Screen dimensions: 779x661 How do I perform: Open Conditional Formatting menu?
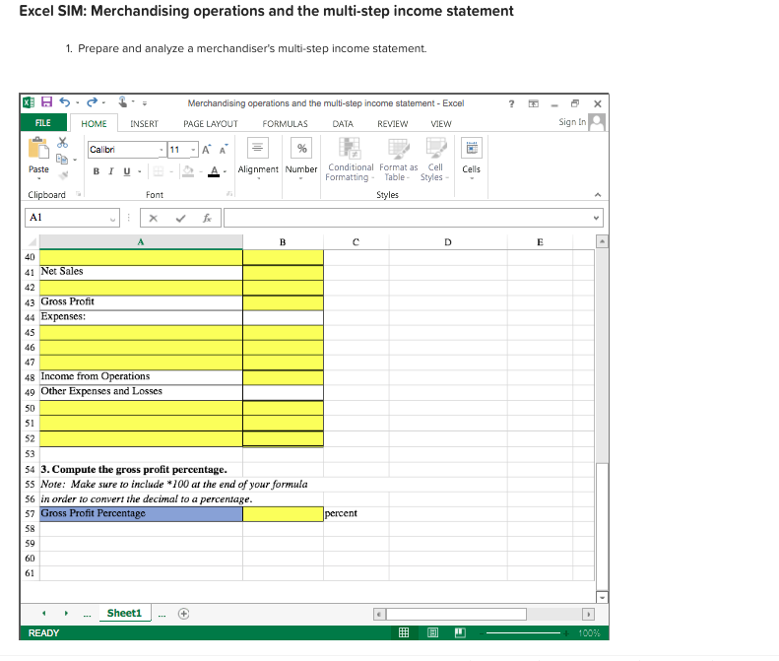tap(351, 159)
